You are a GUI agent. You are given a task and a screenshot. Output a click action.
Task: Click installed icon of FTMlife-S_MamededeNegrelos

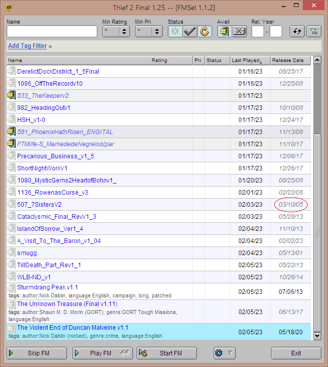click(x=11, y=144)
